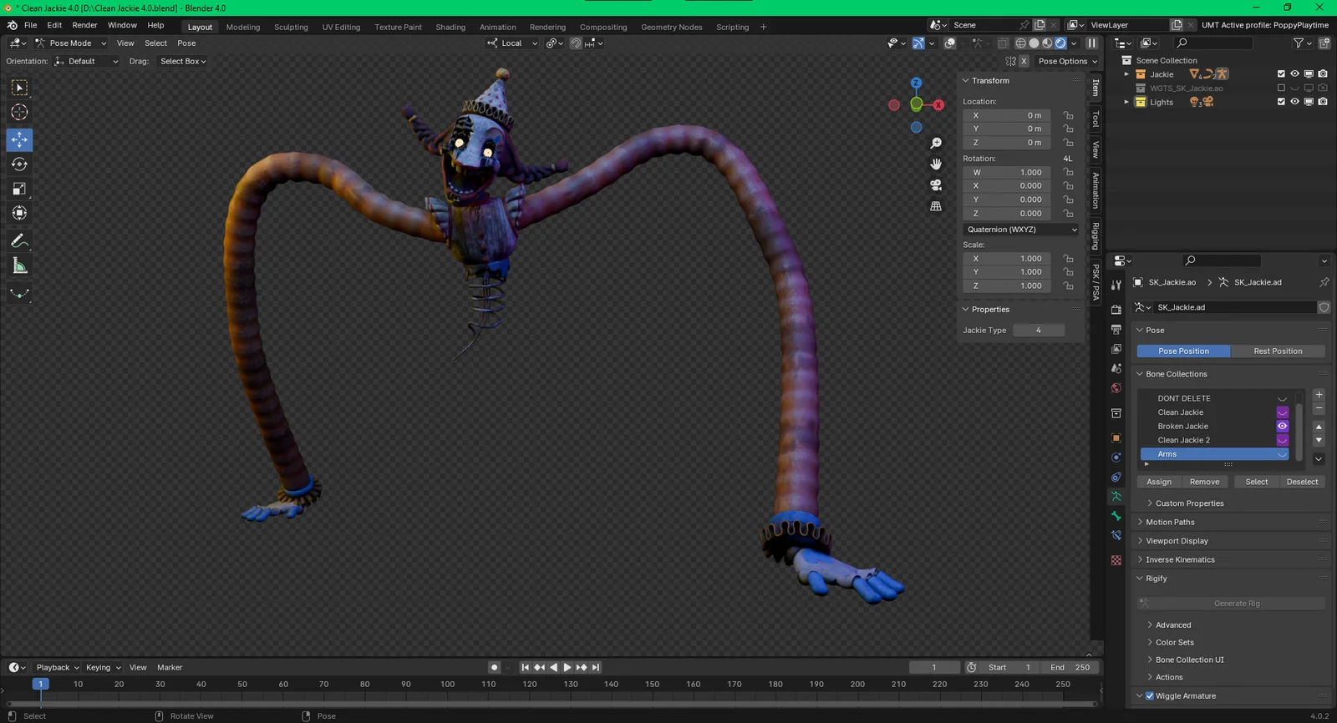The image size is (1337, 723).
Task: Click the pan view hand icon
Action: tap(936, 164)
